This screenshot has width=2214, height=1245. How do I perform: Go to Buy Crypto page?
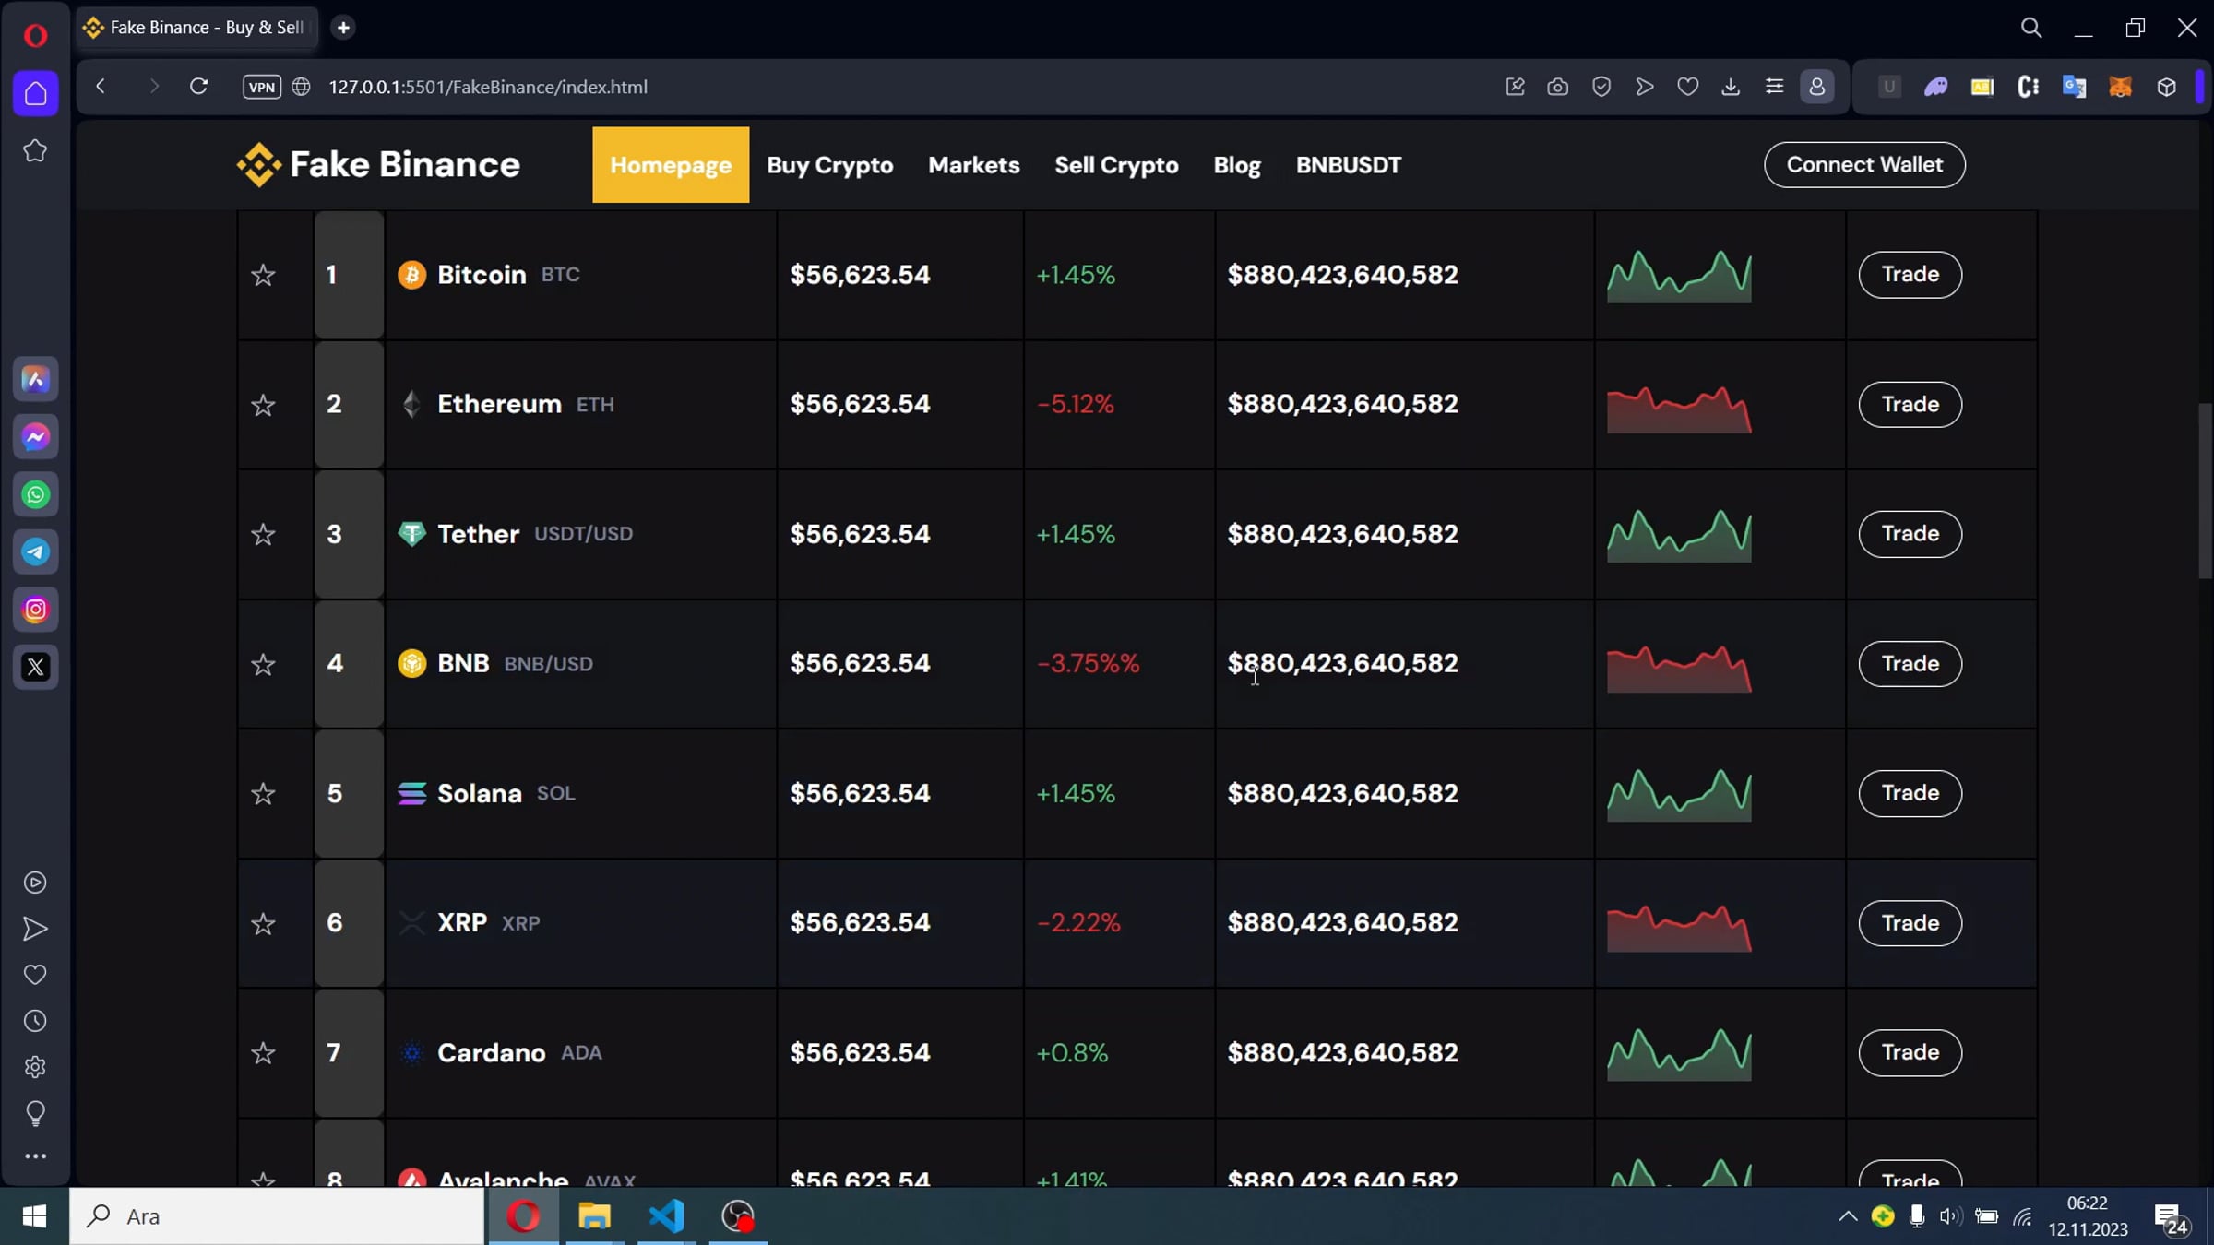click(830, 165)
